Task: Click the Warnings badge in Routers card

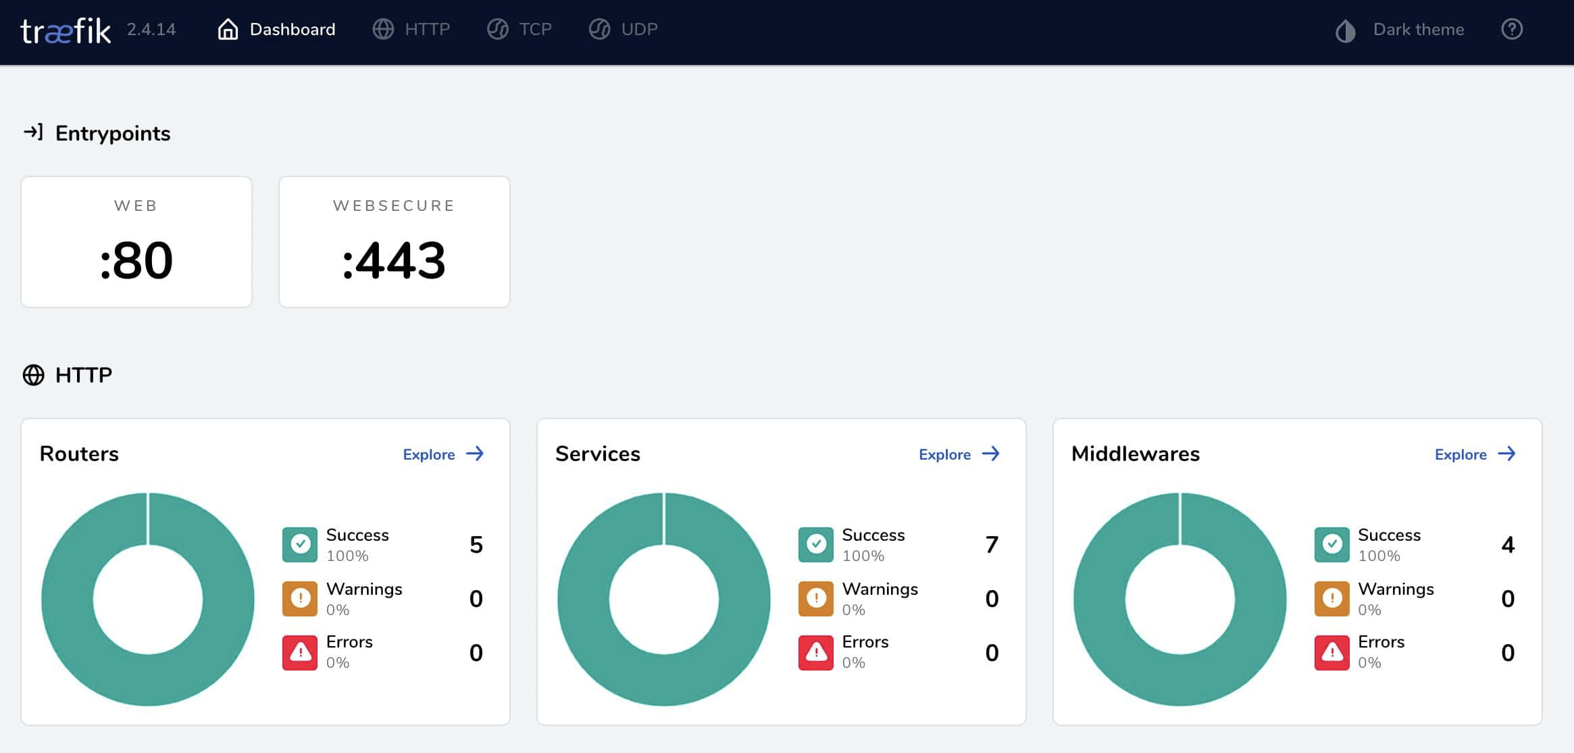Action: coord(299,598)
